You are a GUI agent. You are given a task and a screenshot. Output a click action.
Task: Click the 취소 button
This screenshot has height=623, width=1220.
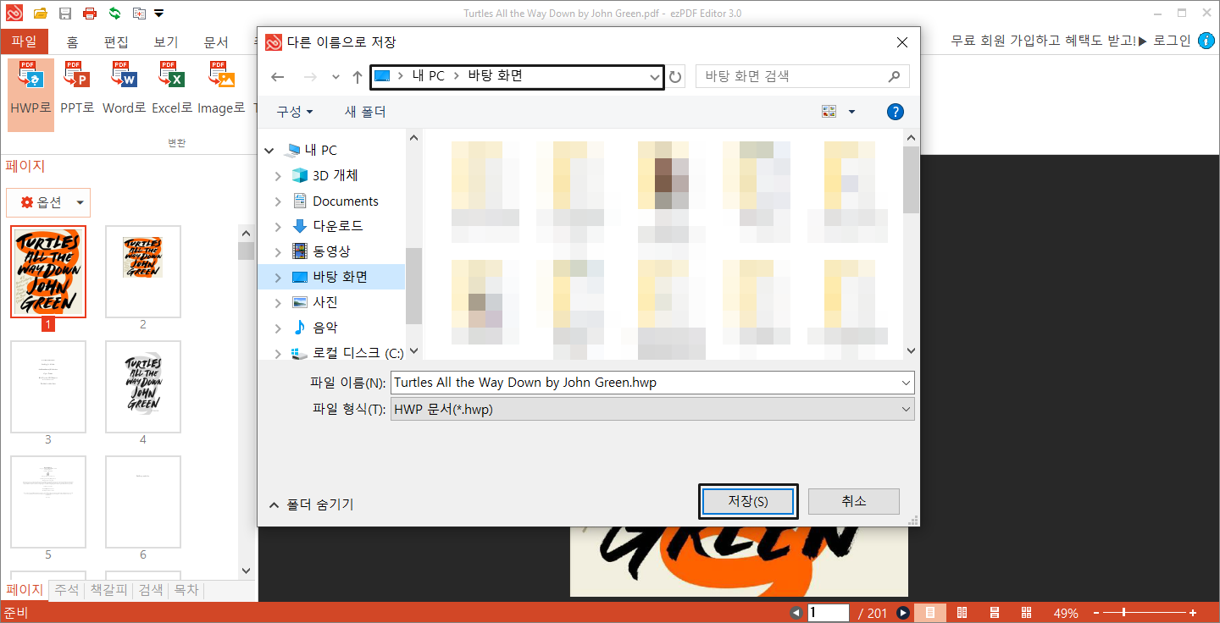pos(853,501)
